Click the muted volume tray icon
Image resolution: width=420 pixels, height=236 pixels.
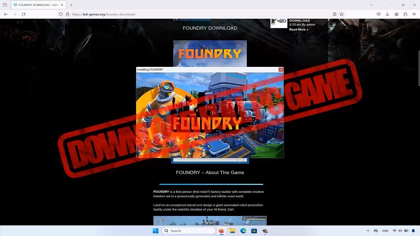[400, 231]
